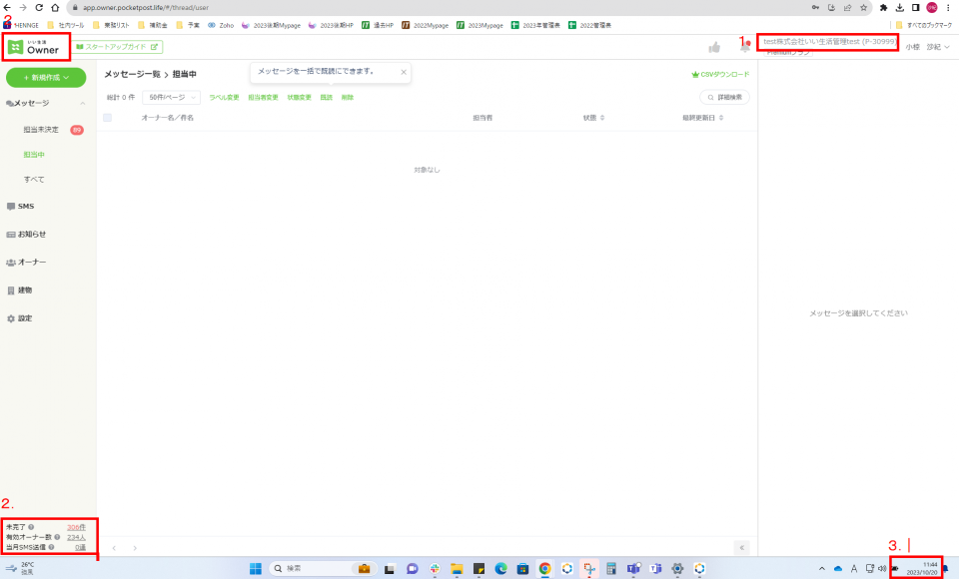Click the 有効オーナー数 count link

click(77, 537)
